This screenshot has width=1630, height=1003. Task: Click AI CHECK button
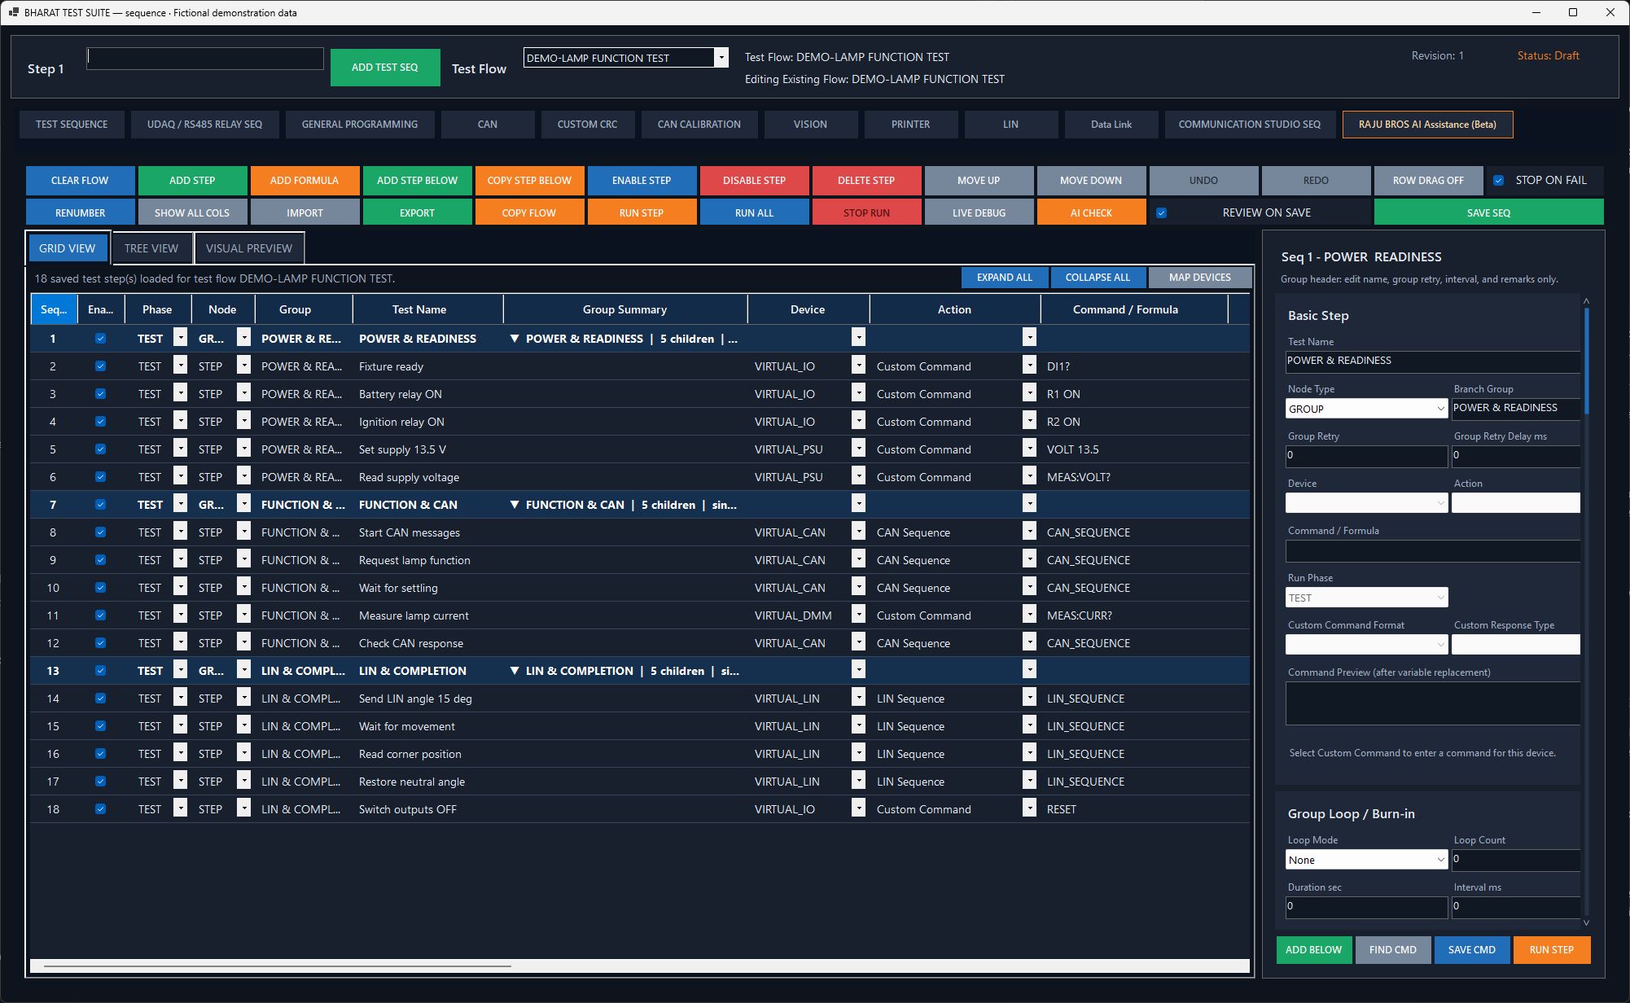pos(1091,212)
